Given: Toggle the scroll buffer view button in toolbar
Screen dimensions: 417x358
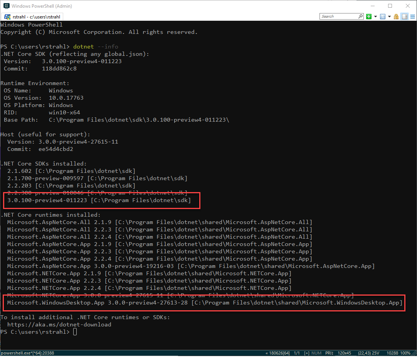Looking at the screenshot, I should (x=405, y=17).
